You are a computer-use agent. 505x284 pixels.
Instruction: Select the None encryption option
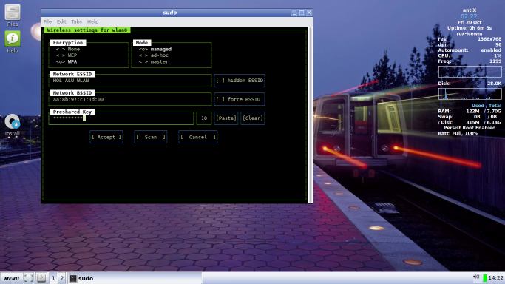(x=68, y=49)
